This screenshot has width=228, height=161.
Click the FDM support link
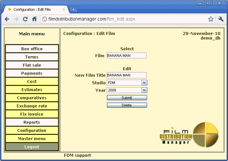click(x=77, y=155)
